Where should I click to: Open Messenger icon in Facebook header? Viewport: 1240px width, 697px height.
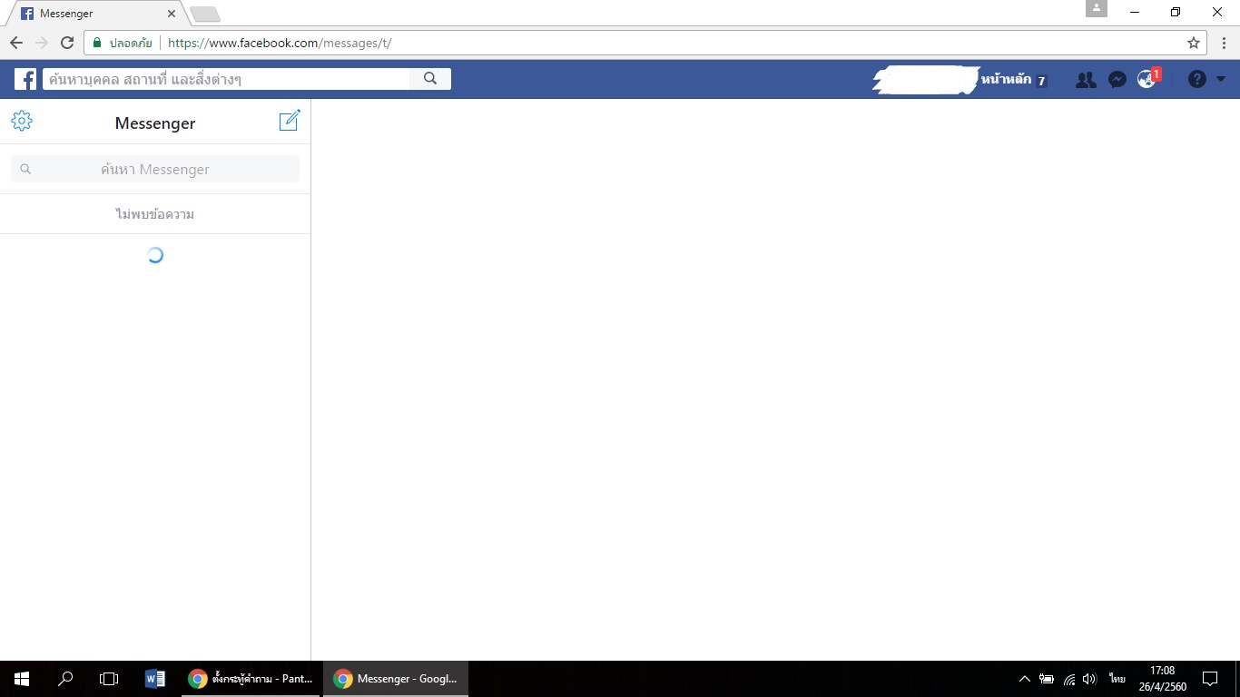1117,80
